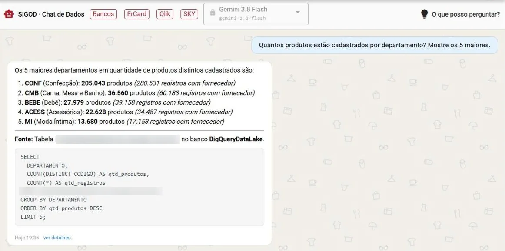This screenshot has width=505, height=251.
Task: Click the 'SIGOD · Chat de Dados' title
Action: tap(51, 14)
